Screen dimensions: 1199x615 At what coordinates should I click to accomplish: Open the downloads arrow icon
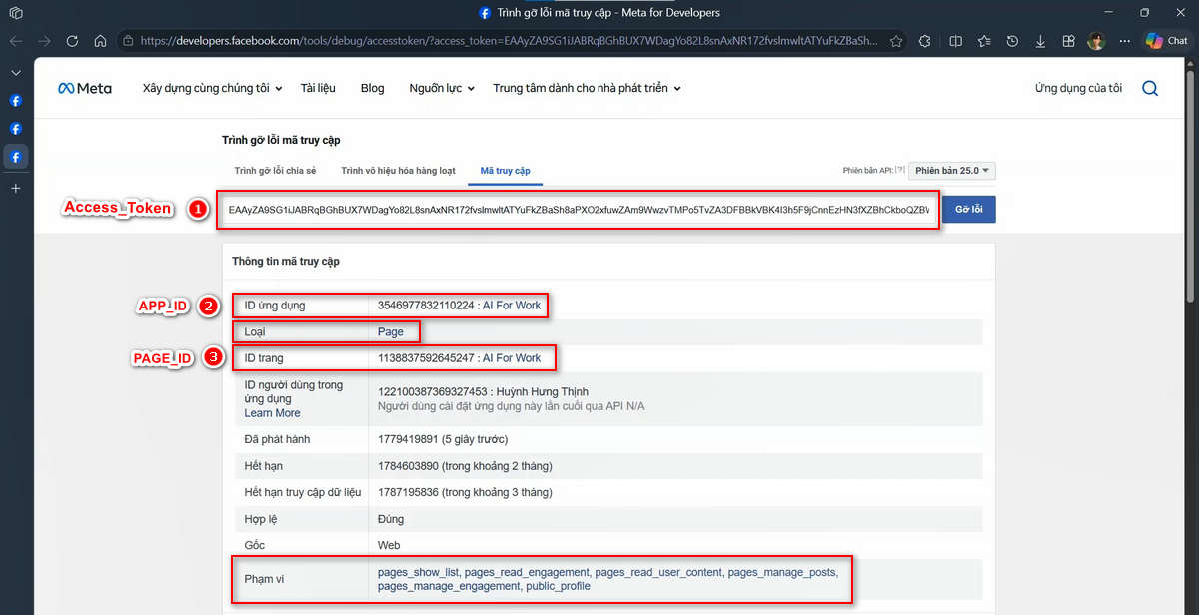click(1040, 41)
